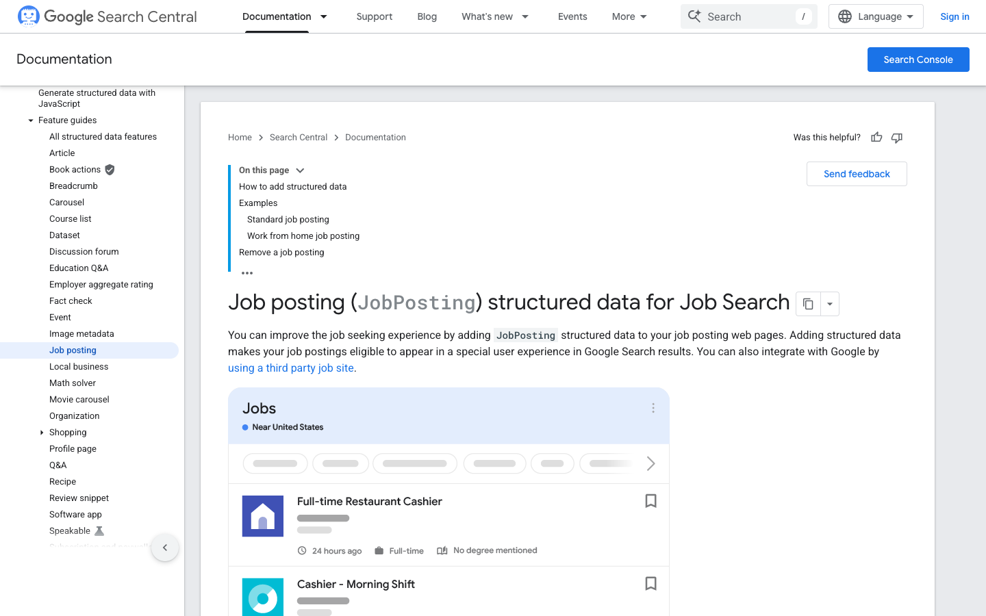Screen dimensions: 986x616
Task: Click the flask icon next to Speakable
Action: [x=99, y=531]
